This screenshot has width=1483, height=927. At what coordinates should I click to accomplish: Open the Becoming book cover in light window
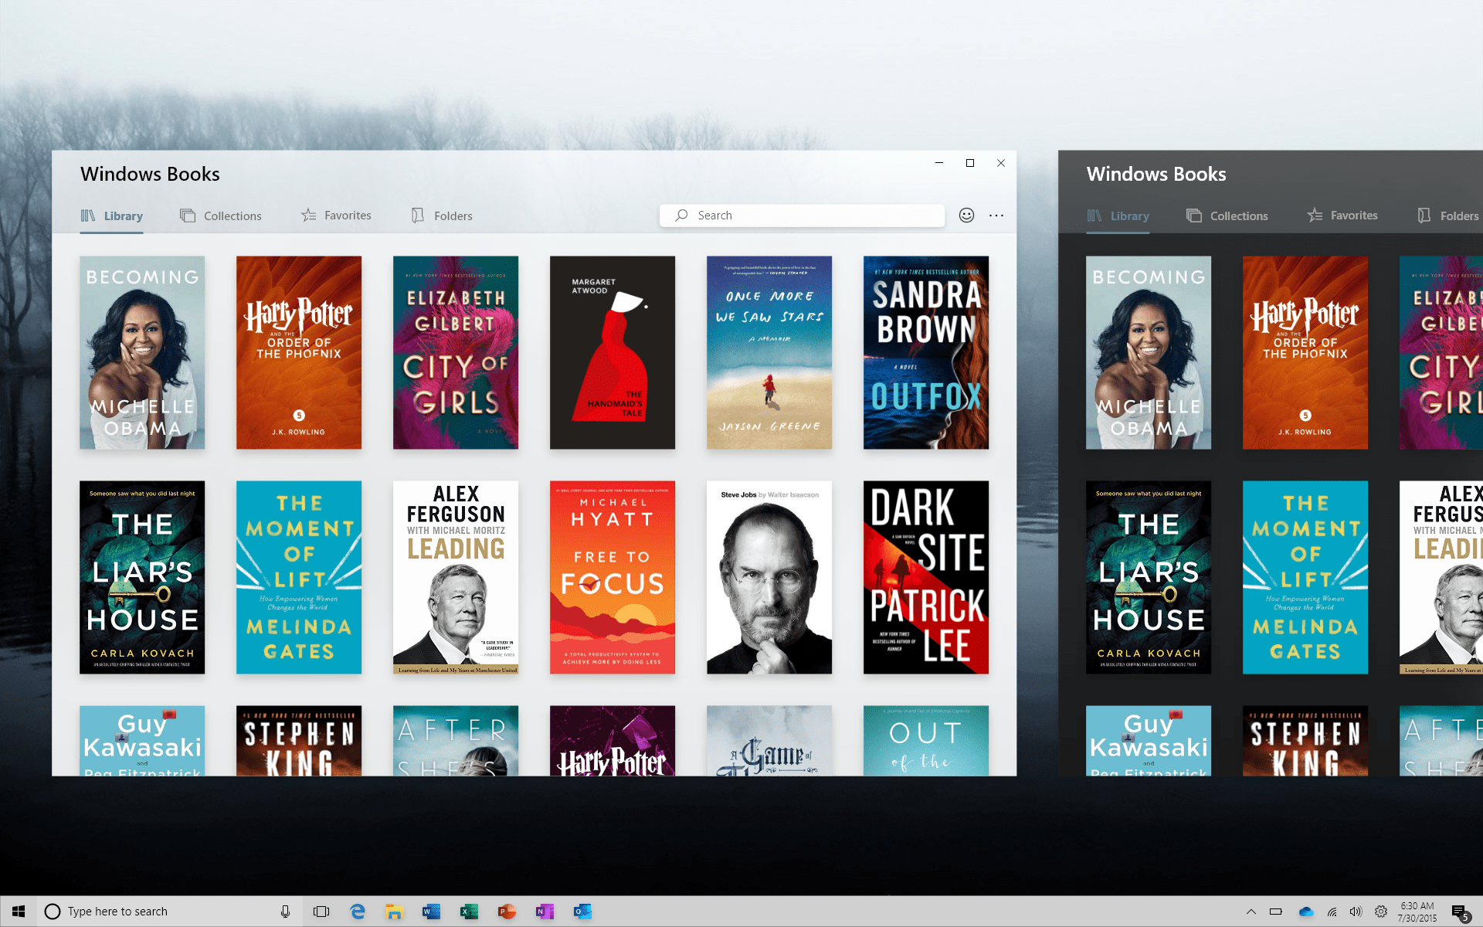click(x=142, y=352)
